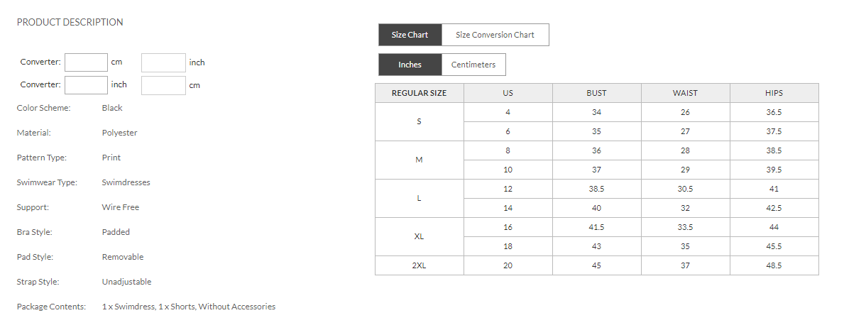Image resolution: width=844 pixels, height=330 pixels.
Task: Click the REGULAR SIZE column header
Action: (419, 93)
